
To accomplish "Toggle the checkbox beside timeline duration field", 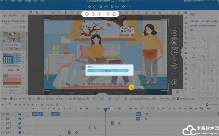I will [178, 98].
